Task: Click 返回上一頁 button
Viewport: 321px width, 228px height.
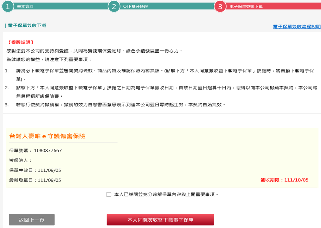Action: 32,220
